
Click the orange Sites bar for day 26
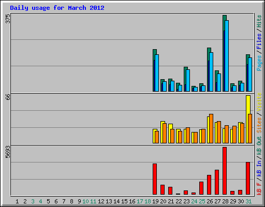[x=211, y=129]
